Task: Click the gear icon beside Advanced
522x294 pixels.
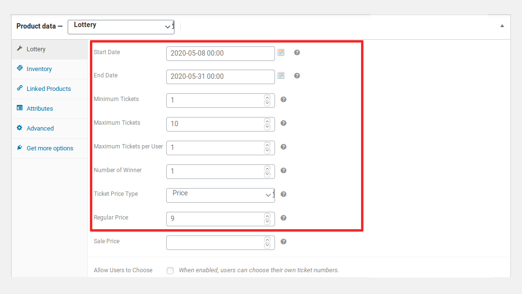Action: [20, 128]
